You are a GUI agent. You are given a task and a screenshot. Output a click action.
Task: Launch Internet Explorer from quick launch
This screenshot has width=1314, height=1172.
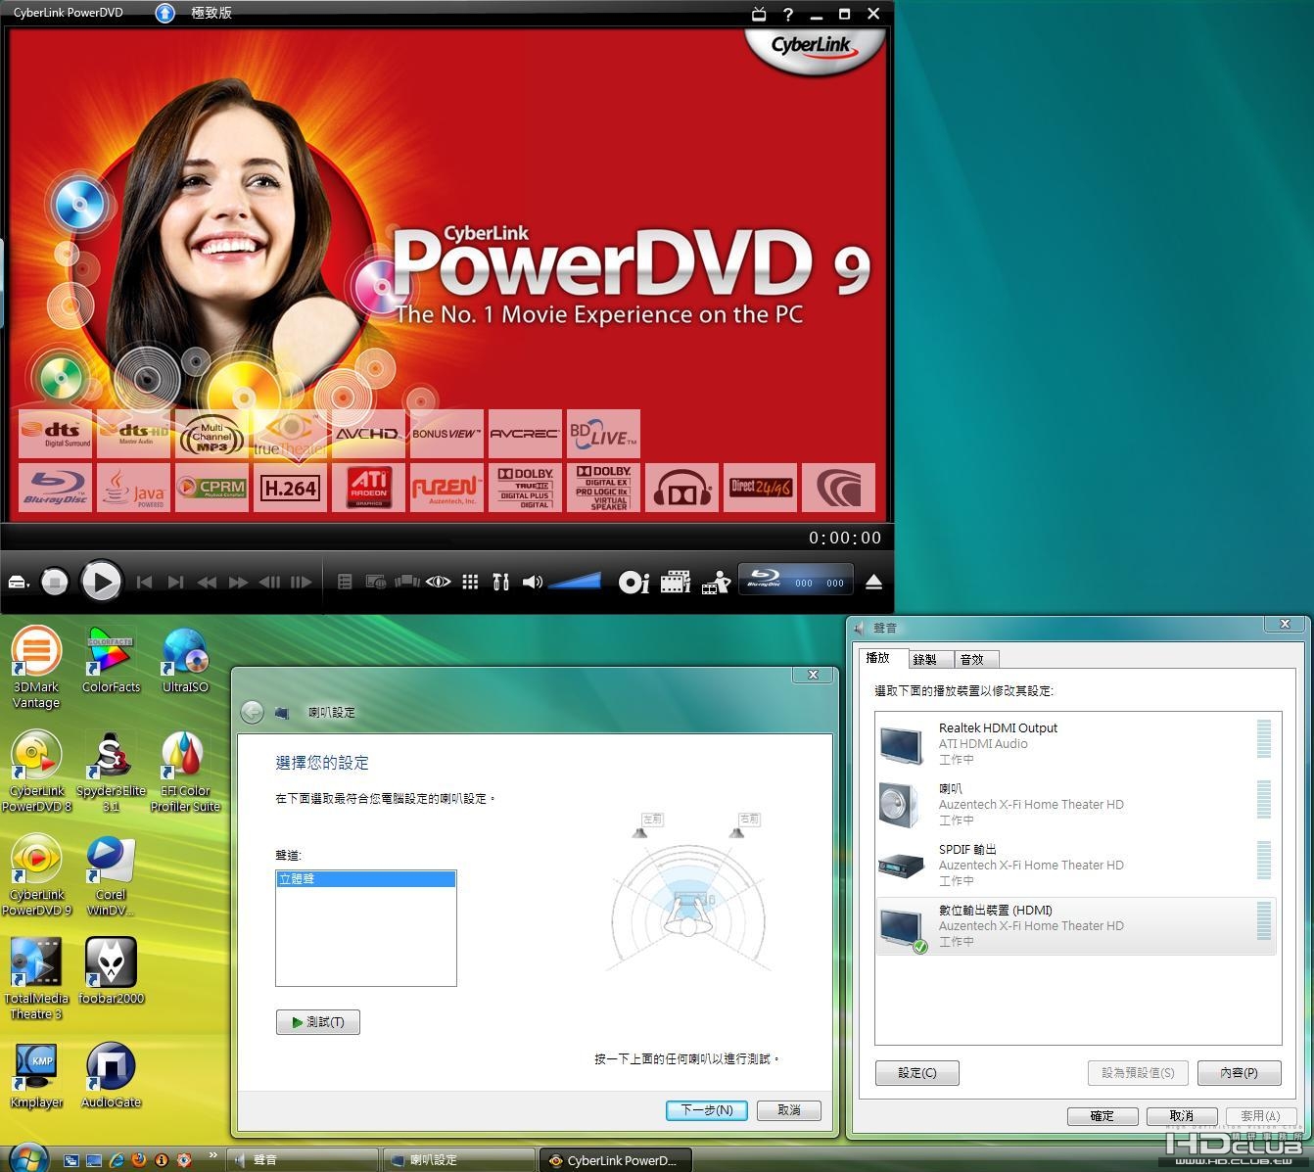[117, 1160]
